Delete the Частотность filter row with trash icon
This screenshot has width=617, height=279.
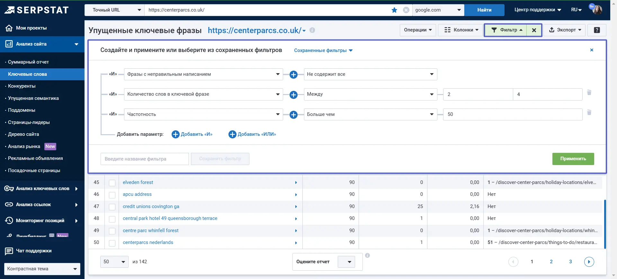[589, 112]
